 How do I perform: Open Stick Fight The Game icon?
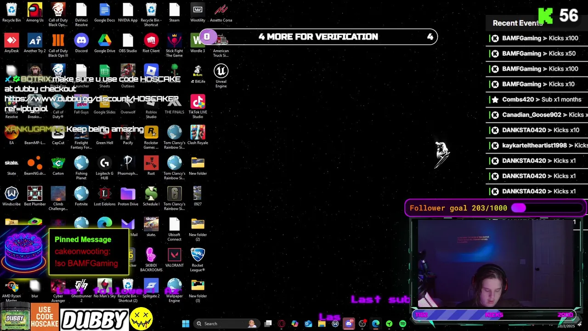174,45
